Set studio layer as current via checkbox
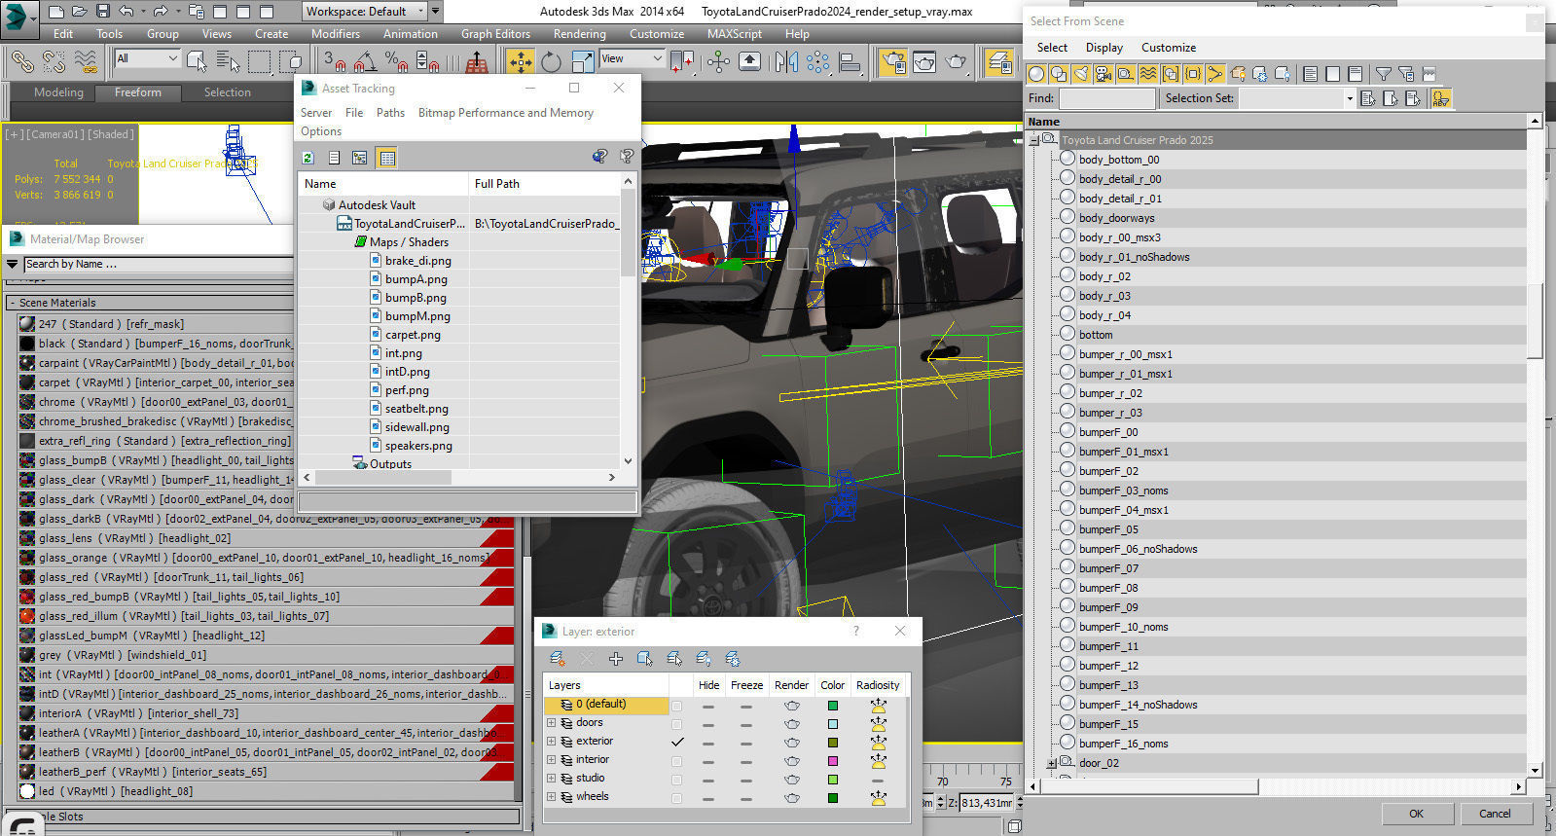The height and width of the screenshot is (836, 1556). [677, 779]
